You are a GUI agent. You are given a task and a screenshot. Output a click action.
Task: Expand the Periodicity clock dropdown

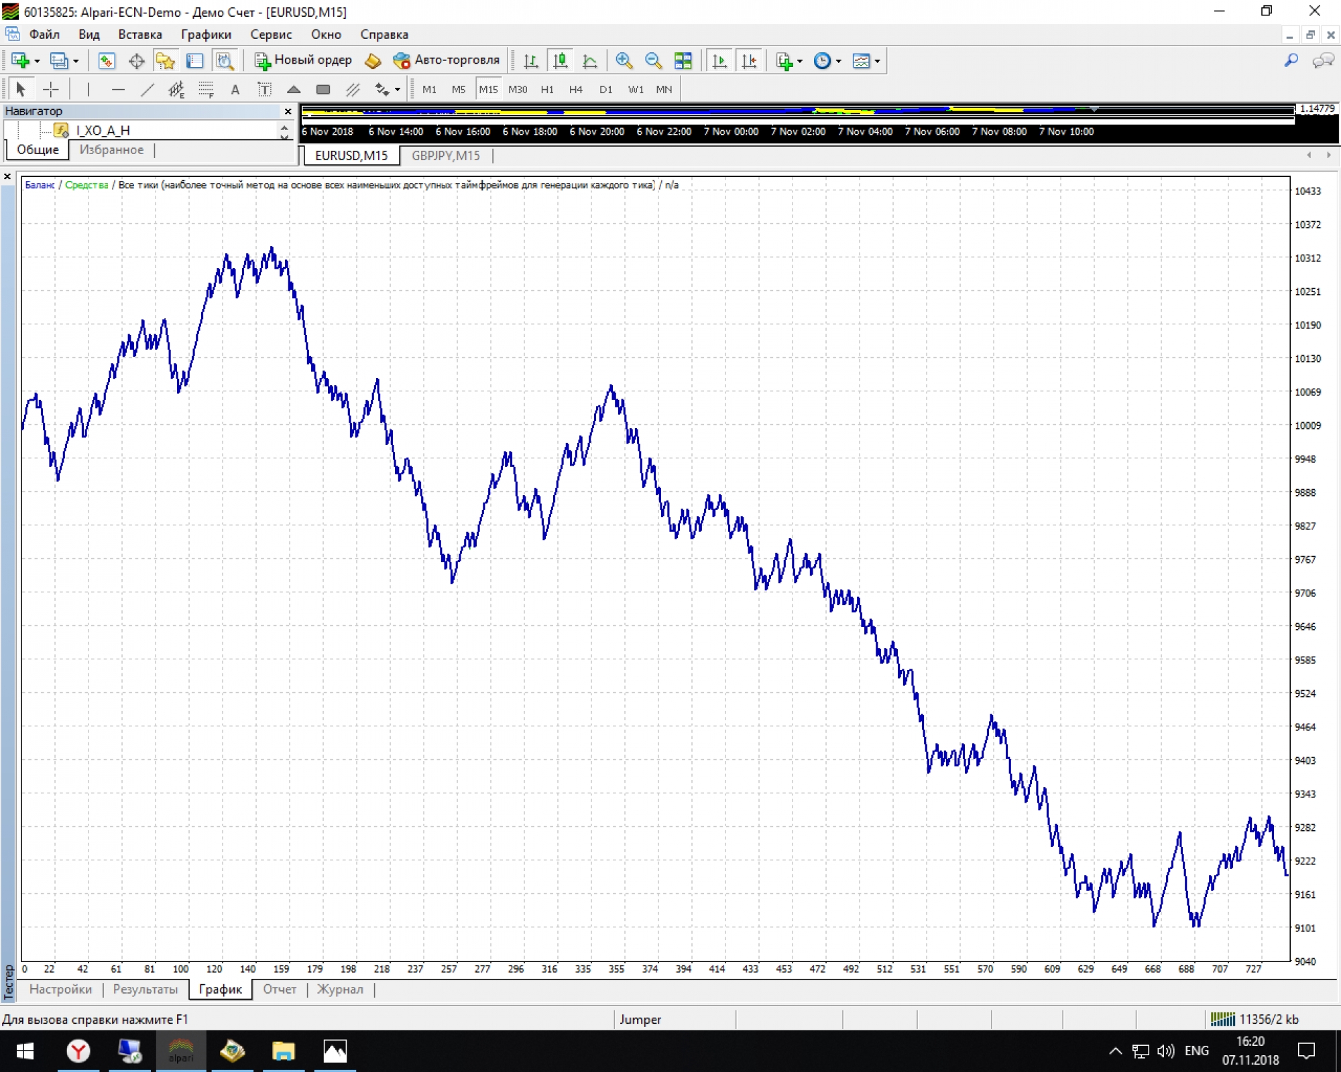pos(838,62)
